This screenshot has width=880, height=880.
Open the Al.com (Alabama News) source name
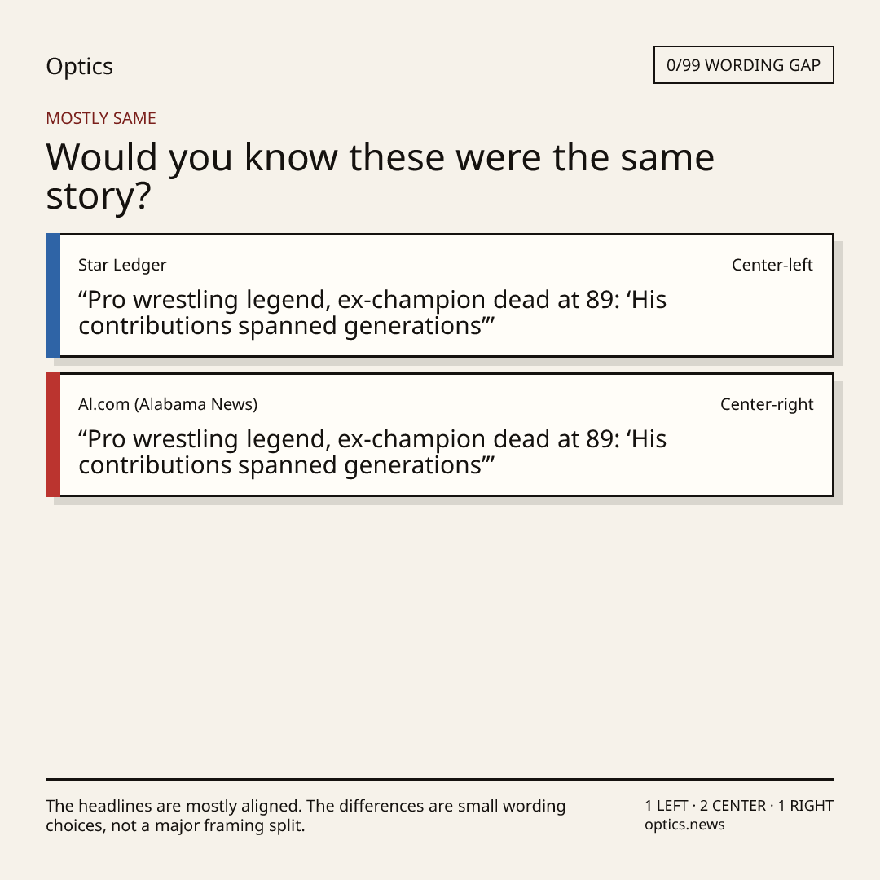coord(168,404)
